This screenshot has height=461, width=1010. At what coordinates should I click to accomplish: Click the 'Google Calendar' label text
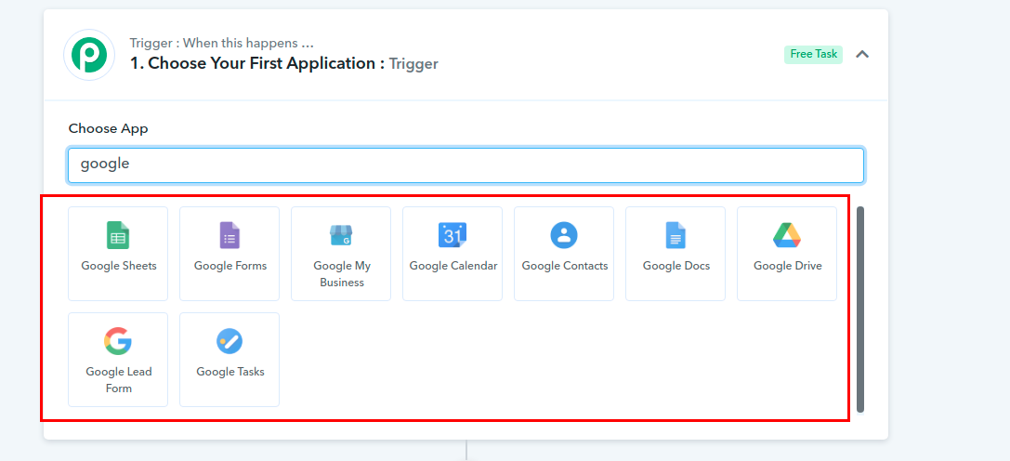(453, 266)
